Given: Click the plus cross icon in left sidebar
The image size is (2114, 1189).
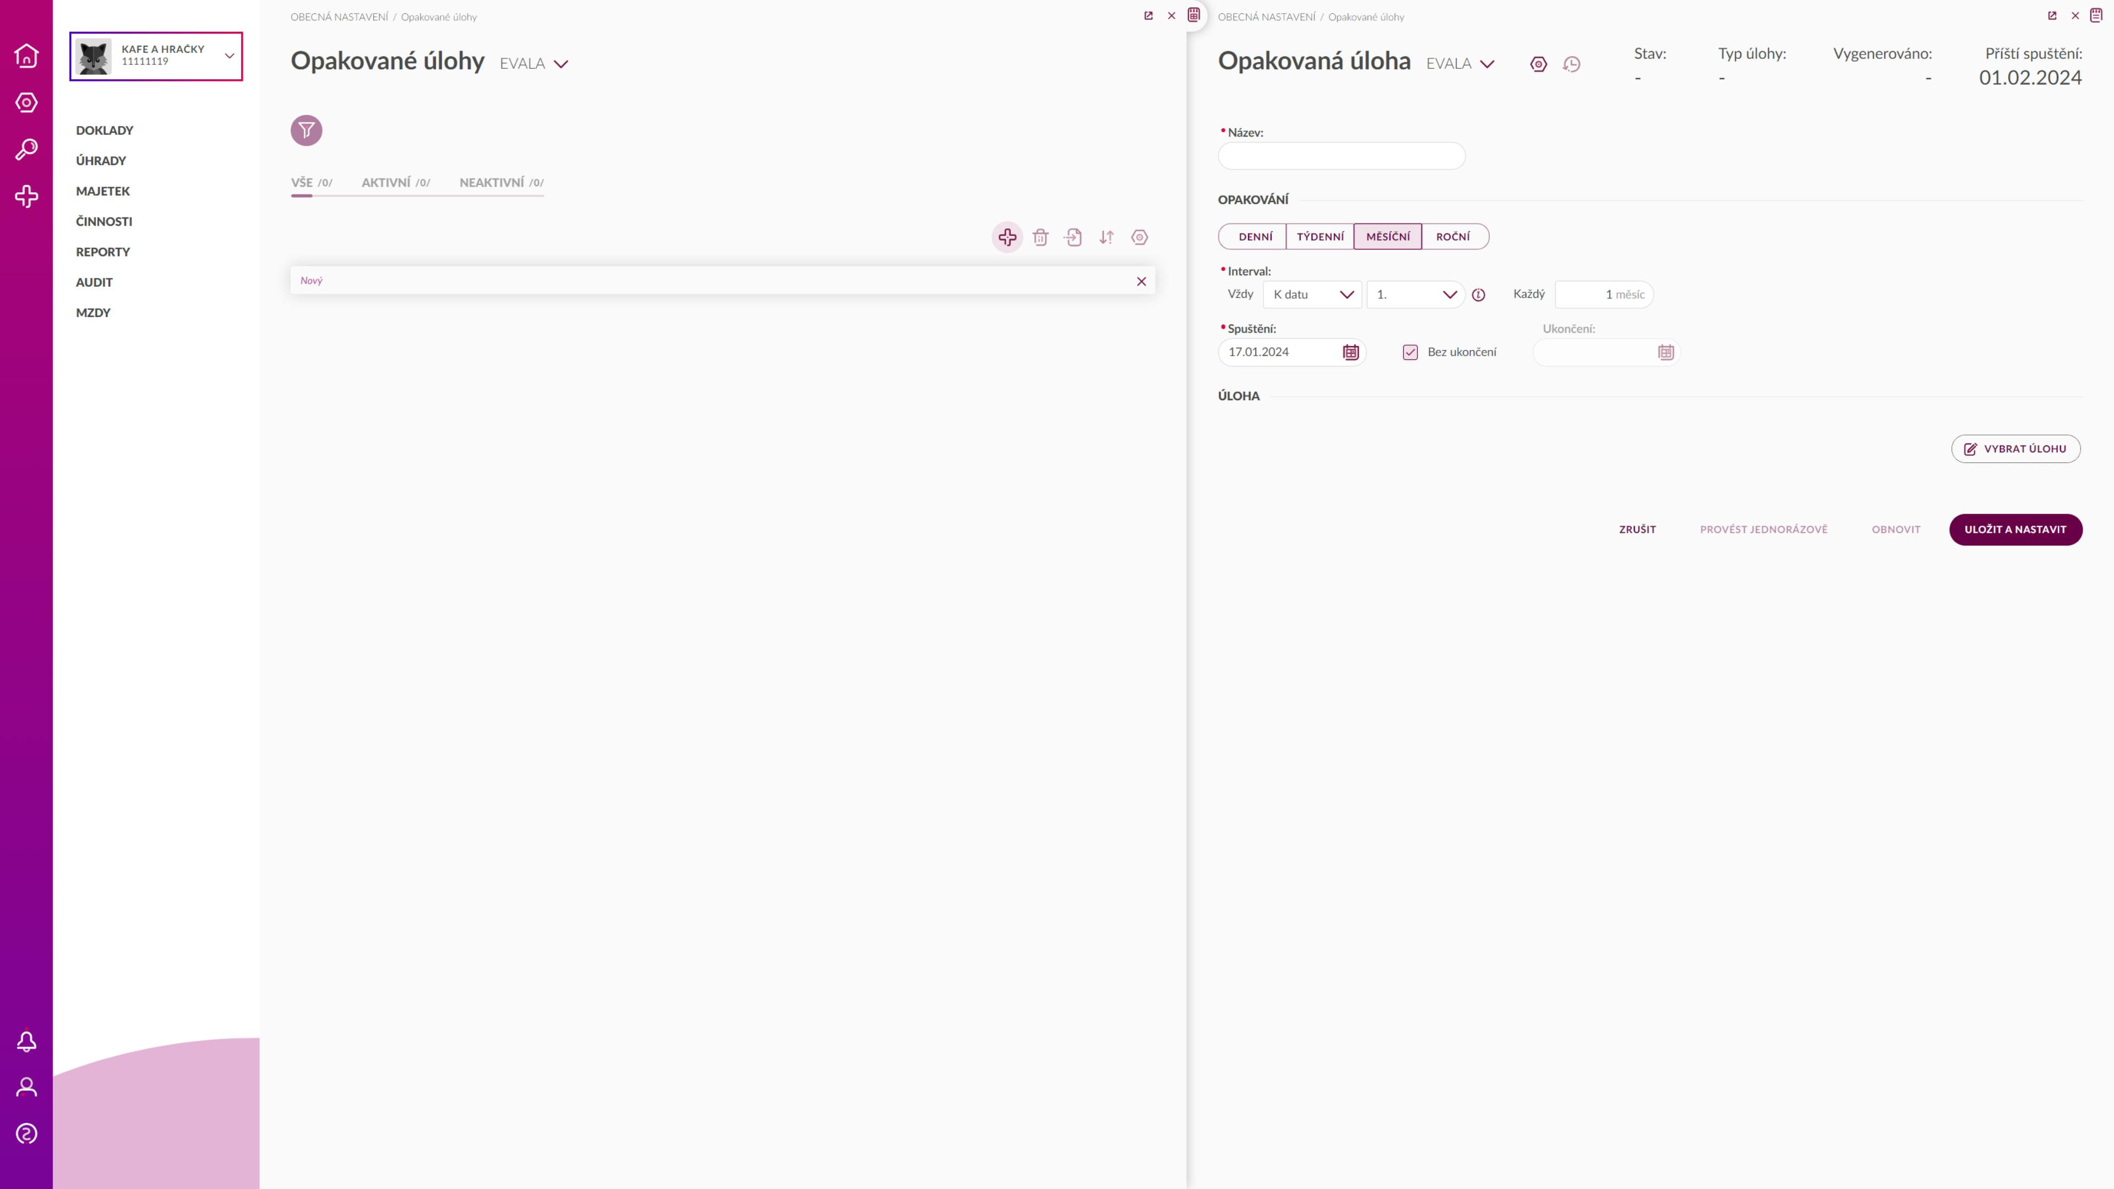Looking at the screenshot, I should tap(26, 196).
